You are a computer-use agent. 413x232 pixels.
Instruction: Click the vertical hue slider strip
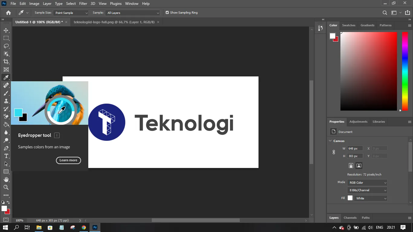coord(405,71)
